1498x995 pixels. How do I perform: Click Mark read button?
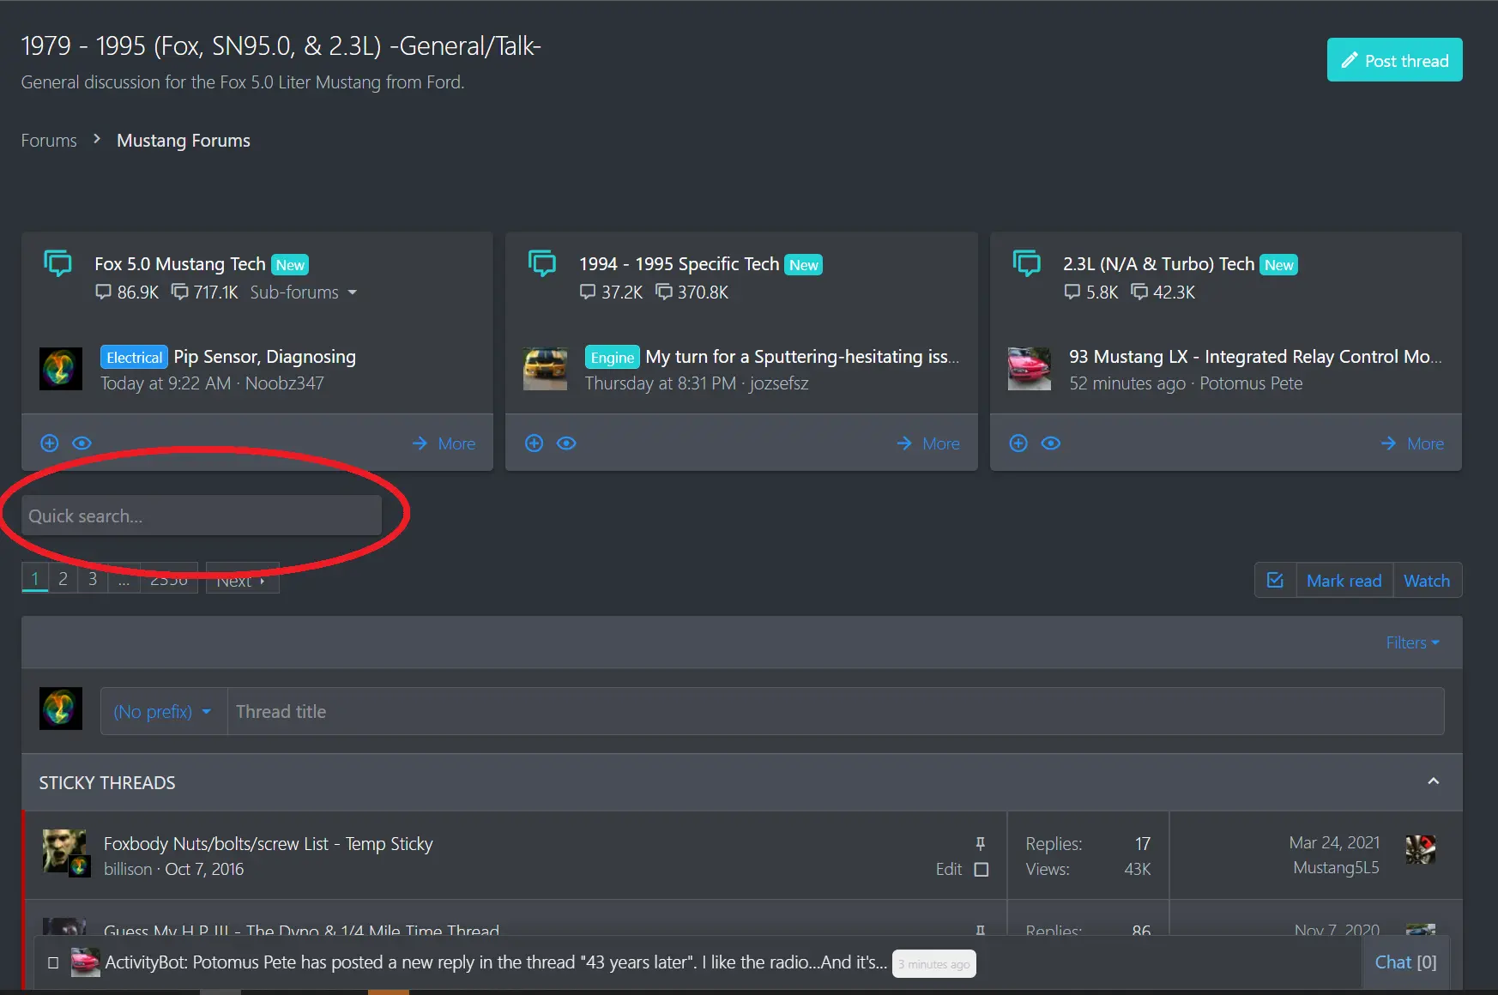pos(1344,581)
